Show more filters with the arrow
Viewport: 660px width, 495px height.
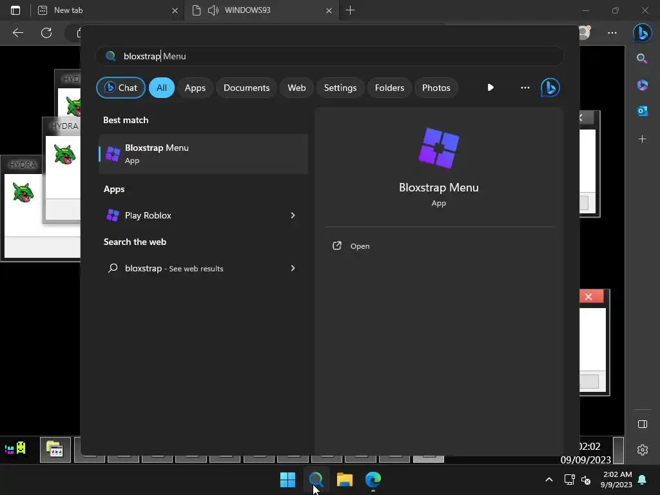click(x=490, y=88)
